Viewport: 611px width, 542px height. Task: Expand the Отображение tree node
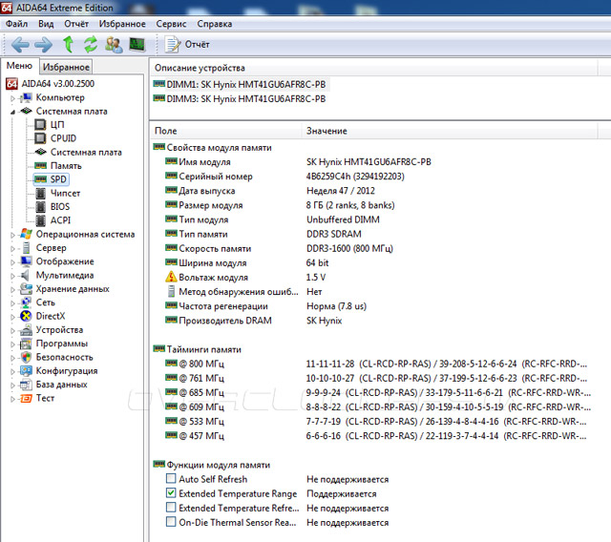pyautogui.click(x=12, y=262)
